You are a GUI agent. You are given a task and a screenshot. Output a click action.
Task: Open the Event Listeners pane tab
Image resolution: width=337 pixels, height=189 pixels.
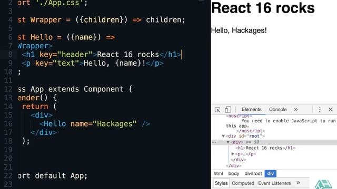click(274, 183)
